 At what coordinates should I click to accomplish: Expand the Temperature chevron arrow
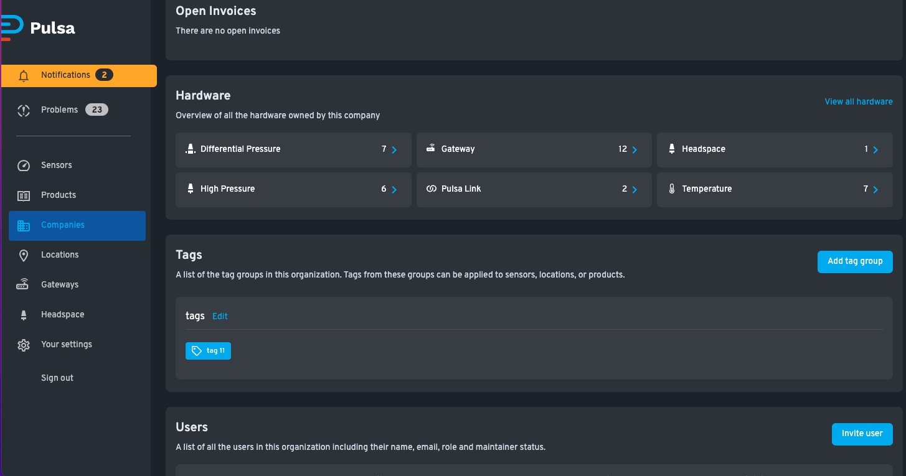875,190
